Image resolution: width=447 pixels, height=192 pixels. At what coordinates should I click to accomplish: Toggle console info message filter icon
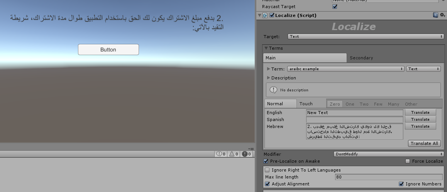220,154
